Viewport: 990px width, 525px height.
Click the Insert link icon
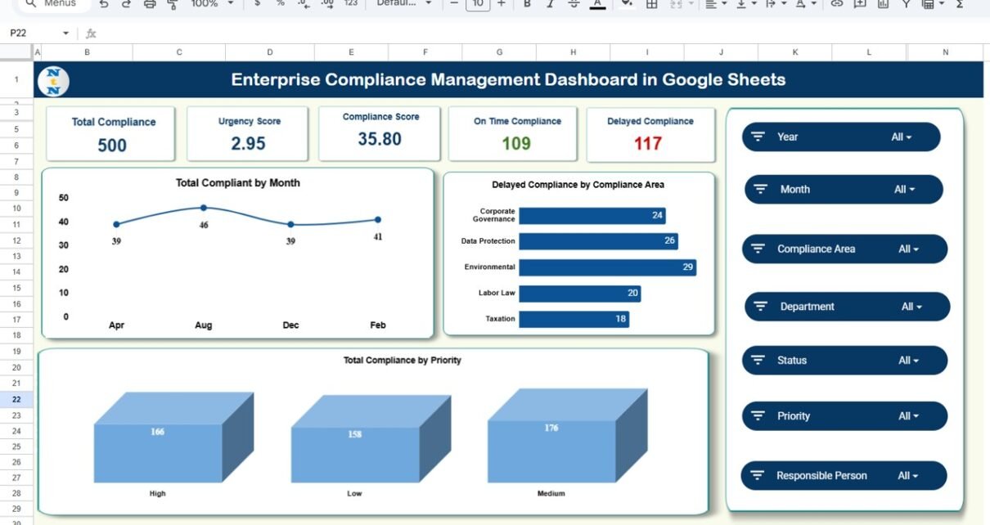tap(836, 4)
